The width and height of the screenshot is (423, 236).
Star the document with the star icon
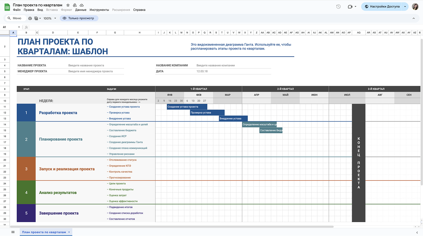68,5
